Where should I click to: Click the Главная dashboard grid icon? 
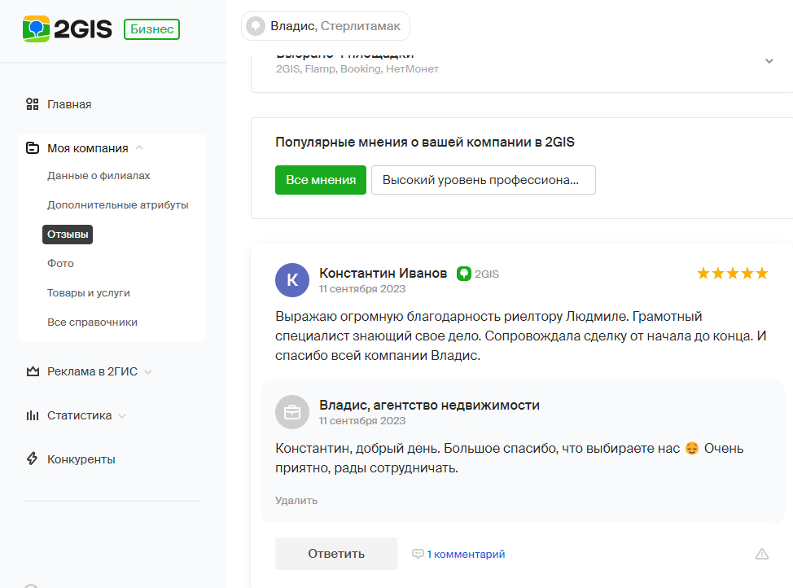[x=33, y=104]
